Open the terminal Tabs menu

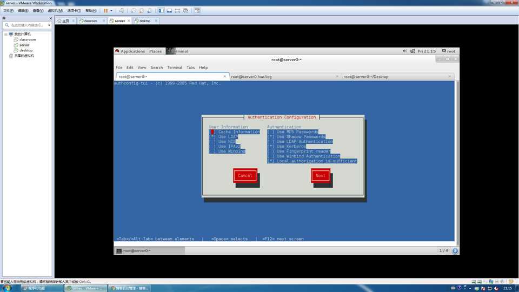(x=190, y=68)
